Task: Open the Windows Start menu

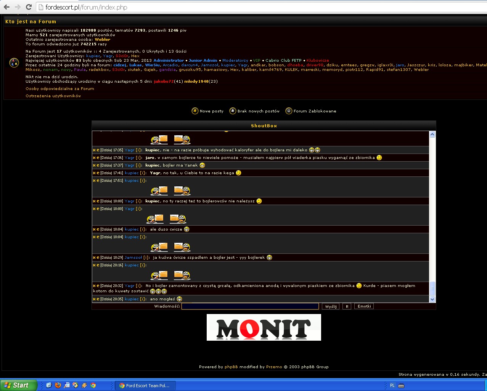Action: click(18, 385)
